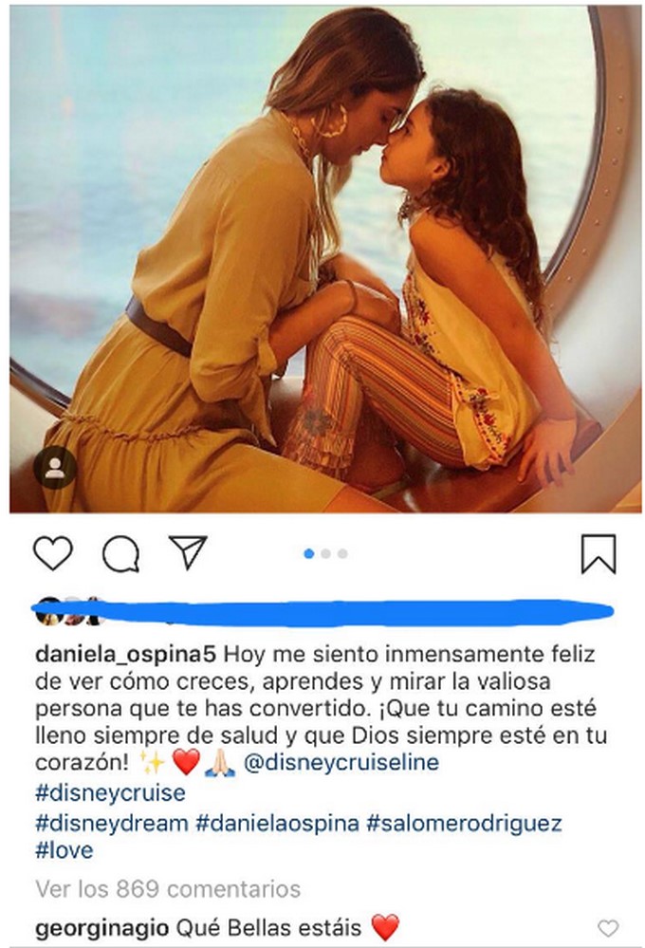The width and height of the screenshot is (645, 948).
Task: Like georginagio's comment with small heart
Action: coord(608,928)
